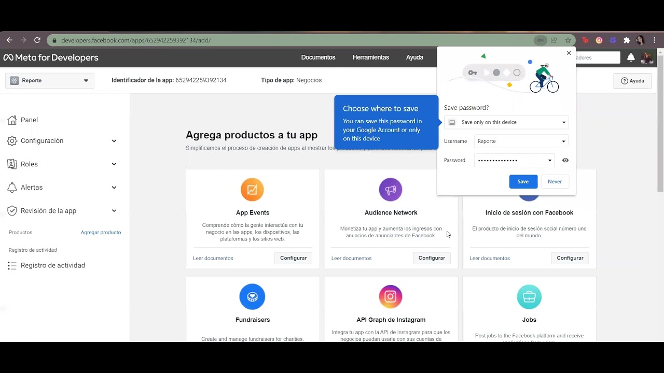Image resolution: width=664 pixels, height=373 pixels.
Task: Click the Ayuda button with question mark
Action: [632, 81]
